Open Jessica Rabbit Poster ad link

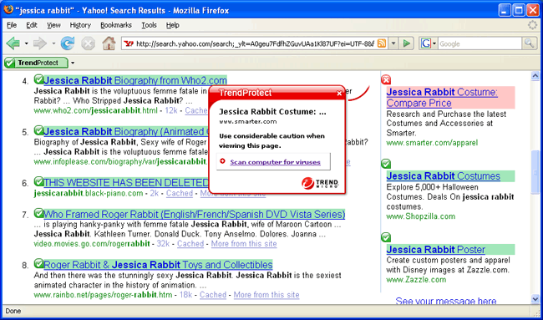pyautogui.click(x=435, y=249)
